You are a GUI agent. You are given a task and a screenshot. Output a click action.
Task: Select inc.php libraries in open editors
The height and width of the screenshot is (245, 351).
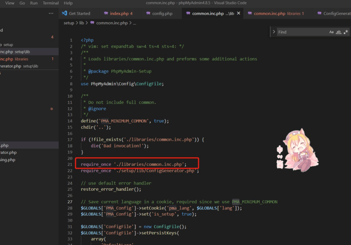tap(29, 59)
